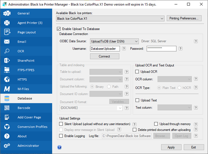Open the Text column dropdown
Screen dimensions: 208x154
pyautogui.click(x=175, y=107)
